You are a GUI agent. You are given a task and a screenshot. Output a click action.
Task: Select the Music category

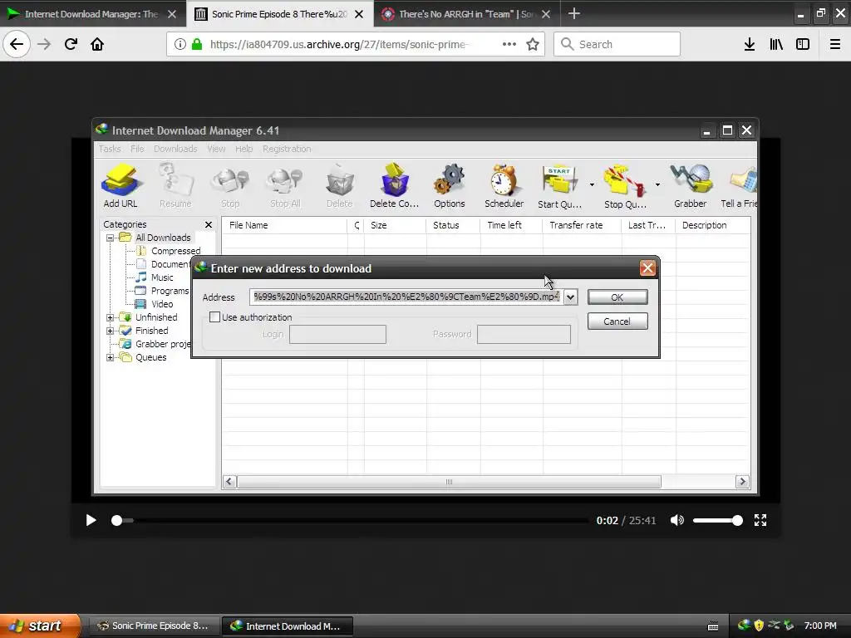[x=162, y=277]
